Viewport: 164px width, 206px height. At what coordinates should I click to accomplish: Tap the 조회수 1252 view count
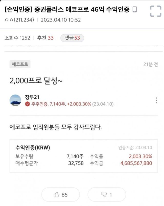[x=17, y=38]
